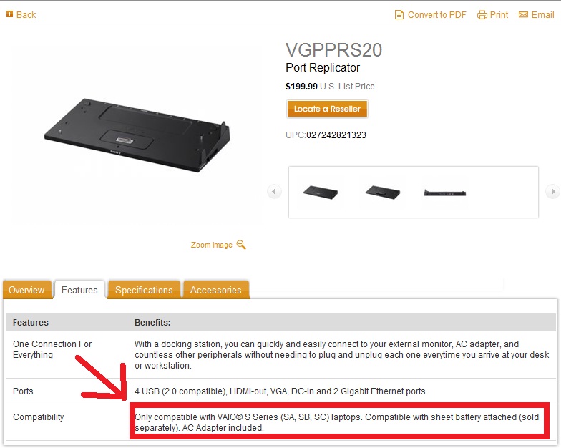Click the Print link text
This screenshot has height=448, width=561.
[x=499, y=14]
